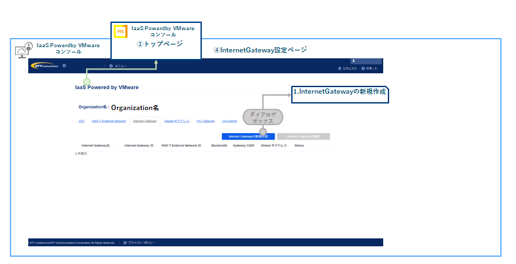Open the プライバシーポリシー footer link

pos(139,242)
